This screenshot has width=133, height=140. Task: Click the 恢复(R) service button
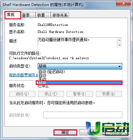tap(109, 94)
